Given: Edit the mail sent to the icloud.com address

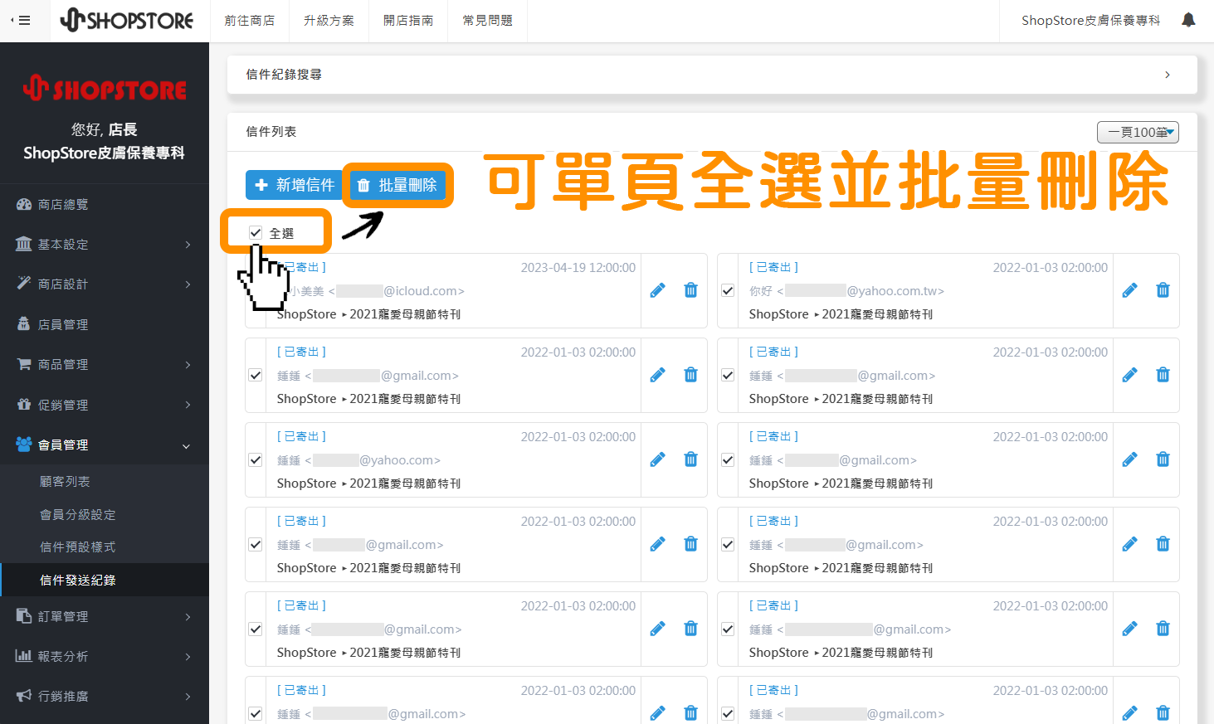Looking at the screenshot, I should point(657,290).
